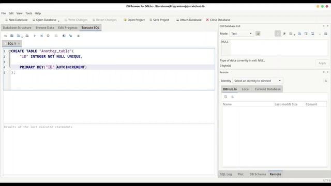Execute all SQL with play icon

35,36
